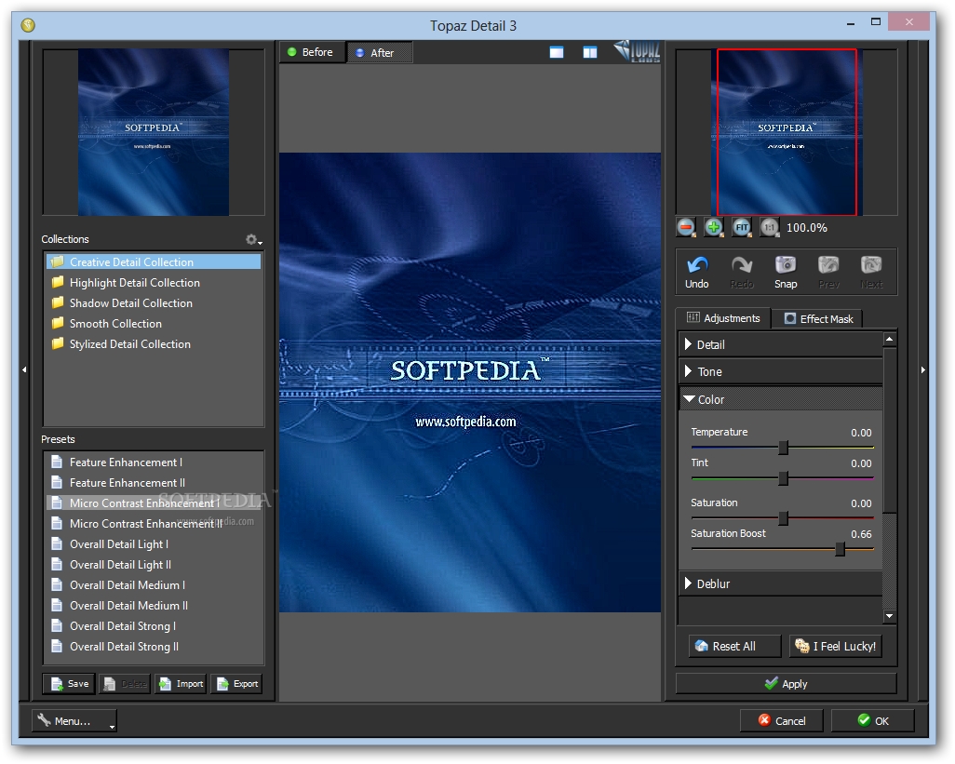Expand the Tone section
955x764 pixels.
pos(780,371)
